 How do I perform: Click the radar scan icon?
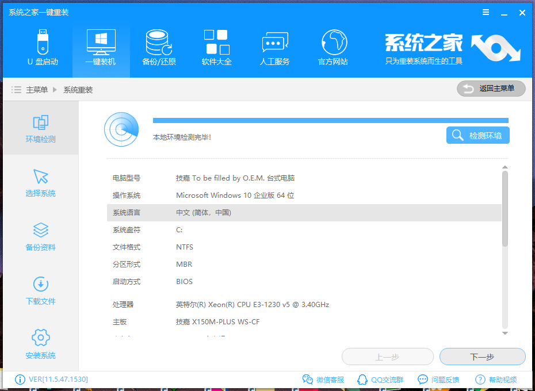[121, 129]
